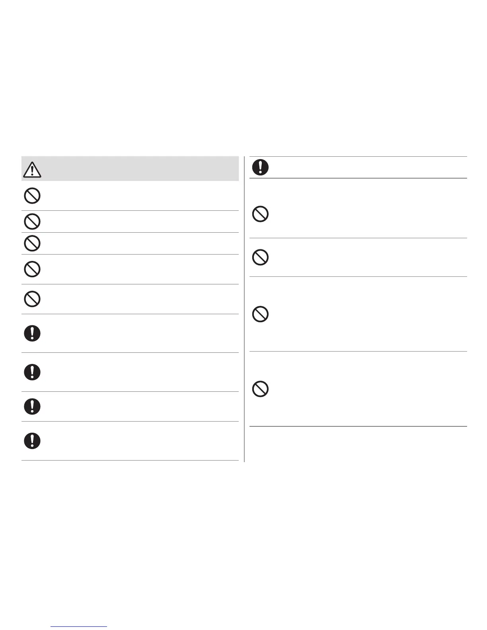The image size is (487, 630).
Task: Click the exclamation icon atop the right column
Action: (x=260, y=167)
